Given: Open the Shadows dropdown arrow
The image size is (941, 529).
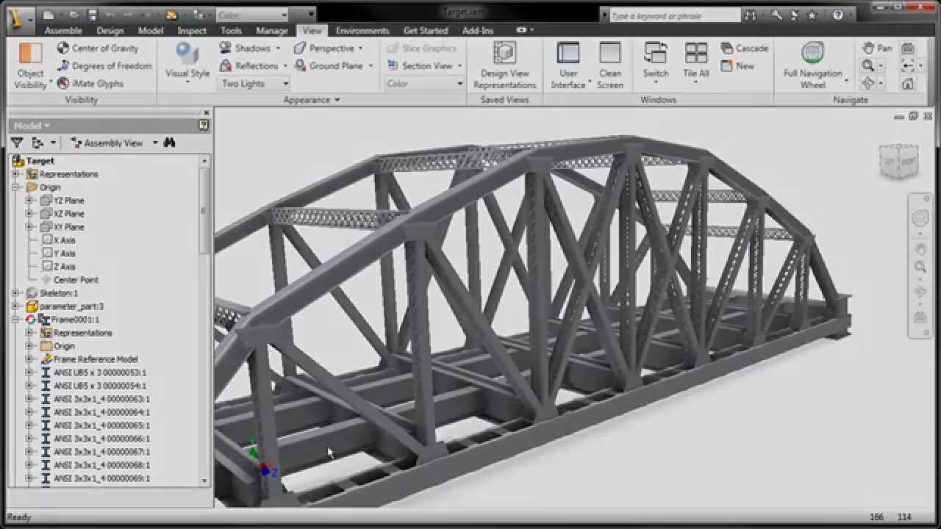Looking at the screenshot, I should [278, 48].
